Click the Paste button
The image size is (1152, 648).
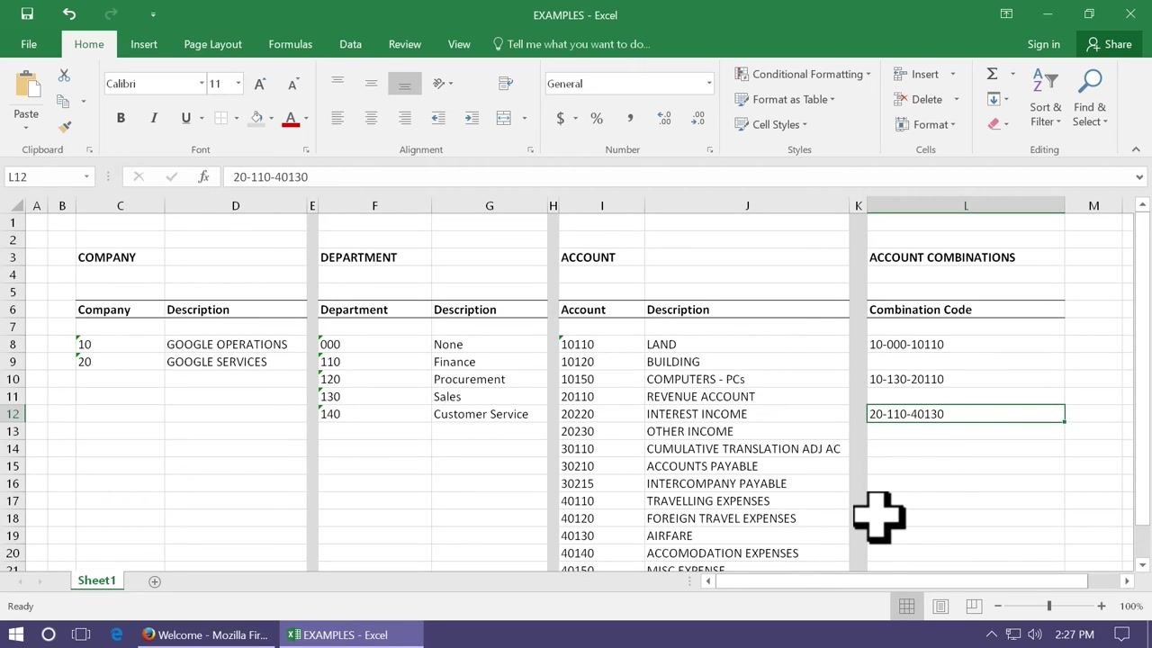coord(26,97)
